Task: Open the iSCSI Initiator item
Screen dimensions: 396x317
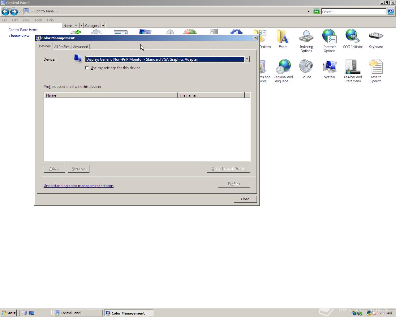Action: tap(353, 39)
